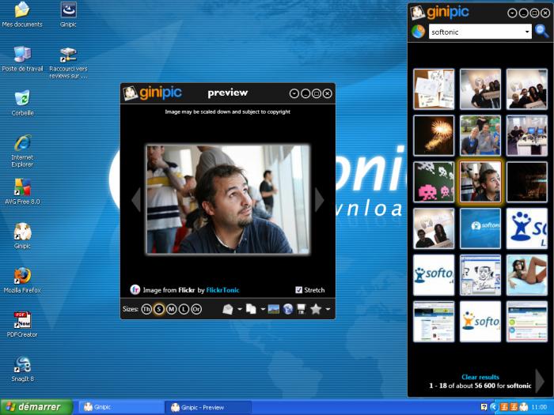Go to next results page arrow
554x415 pixels.
[x=540, y=381]
